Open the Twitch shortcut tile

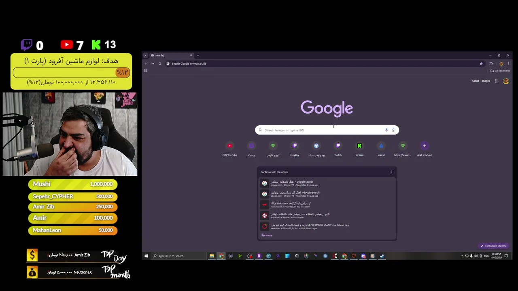point(338,149)
